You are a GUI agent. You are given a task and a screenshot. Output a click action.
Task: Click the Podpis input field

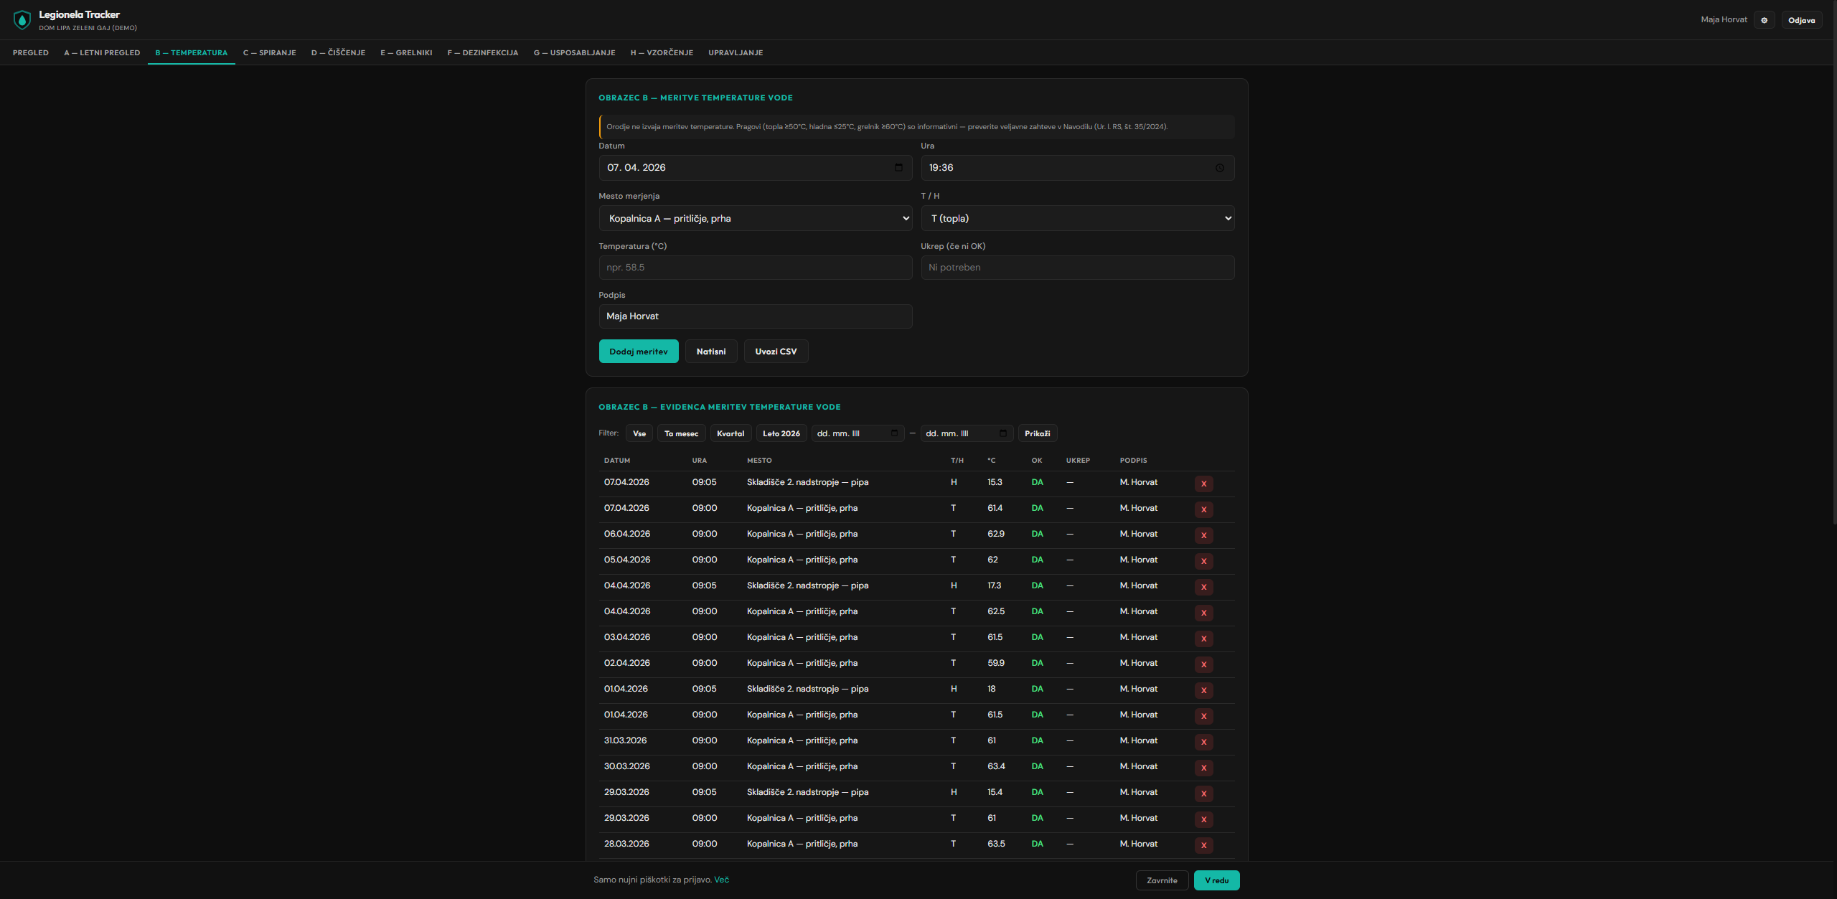[756, 316]
